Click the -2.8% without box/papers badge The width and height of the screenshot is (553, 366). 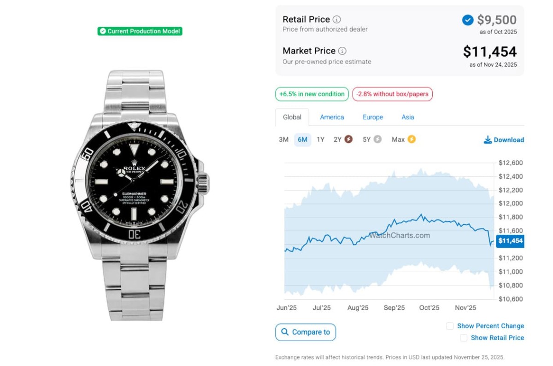coord(392,94)
